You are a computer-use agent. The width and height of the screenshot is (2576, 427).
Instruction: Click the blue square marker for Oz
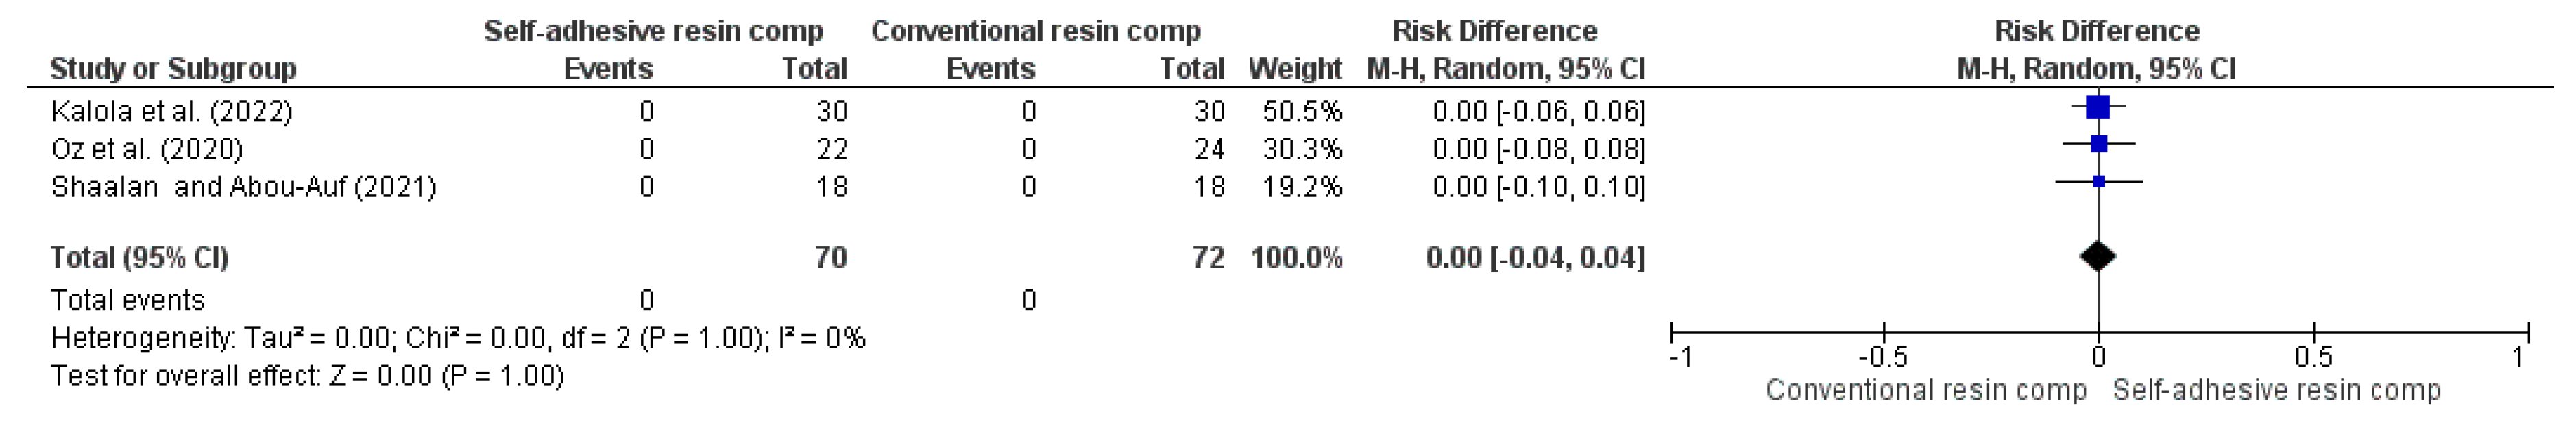(2098, 144)
